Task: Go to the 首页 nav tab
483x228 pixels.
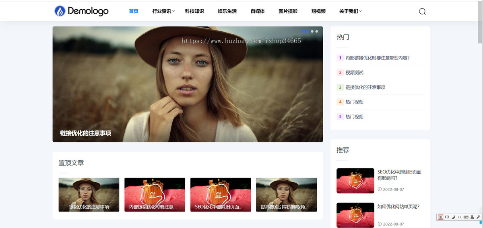Action: click(134, 11)
